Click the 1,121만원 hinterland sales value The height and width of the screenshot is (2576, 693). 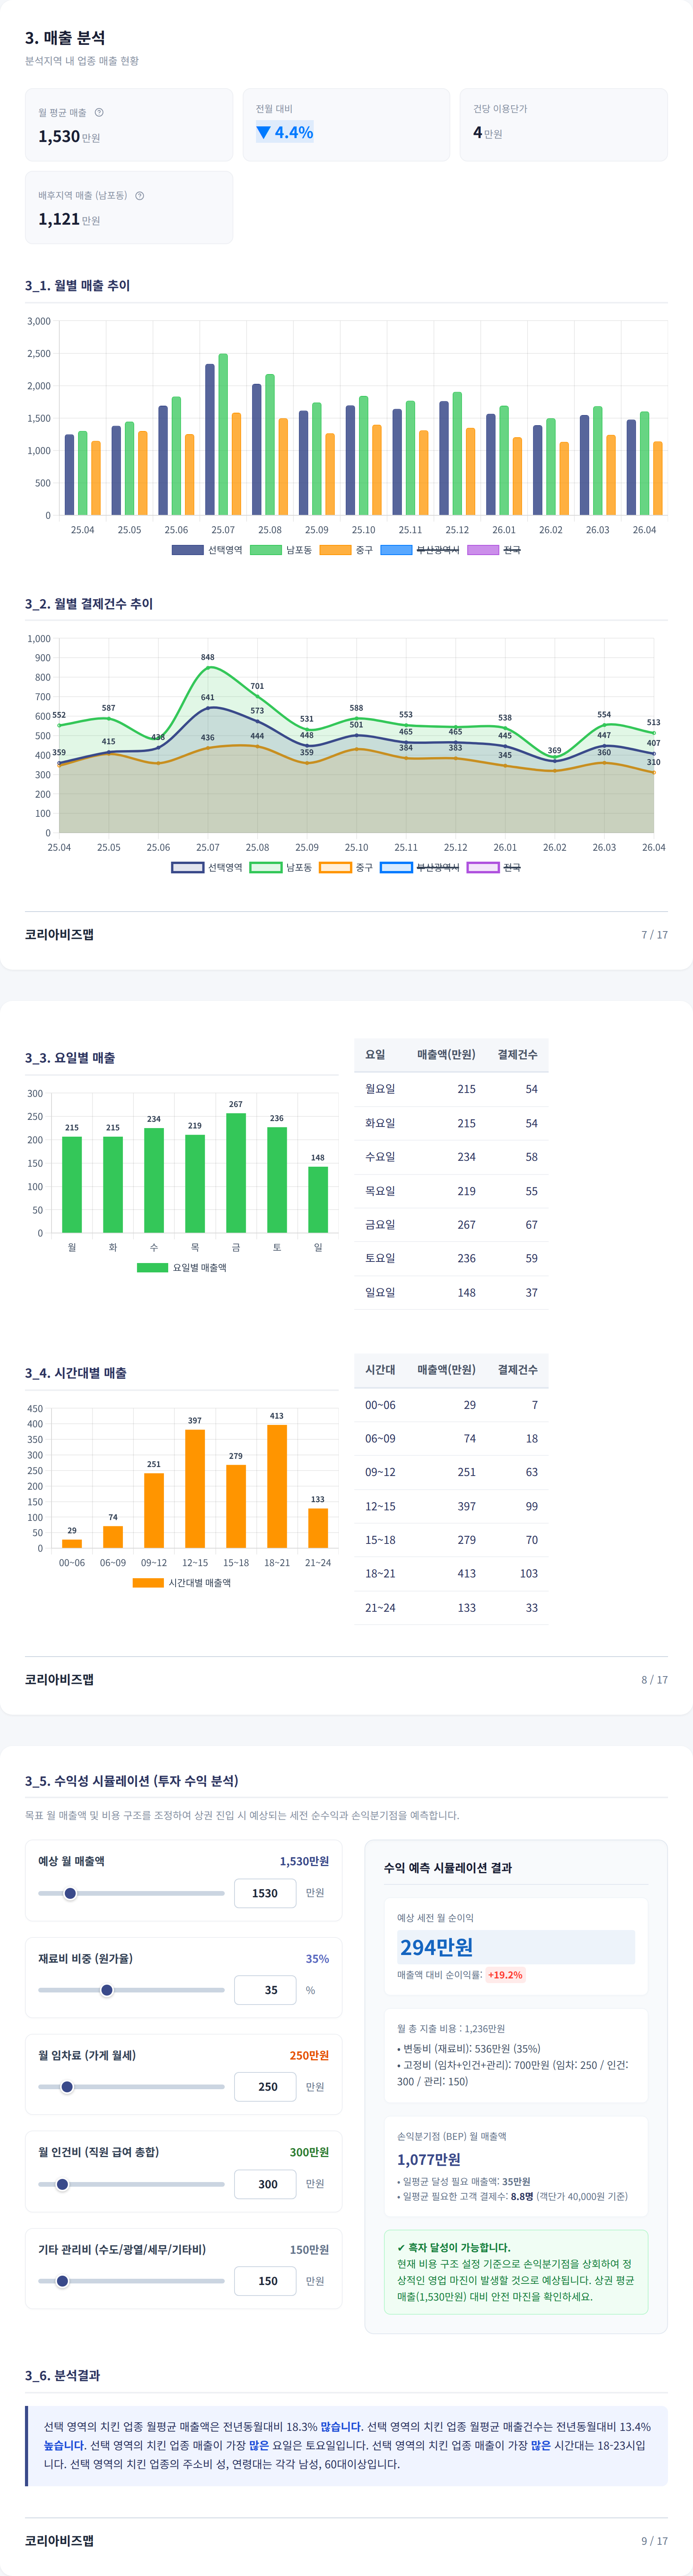tap(69, 219)
